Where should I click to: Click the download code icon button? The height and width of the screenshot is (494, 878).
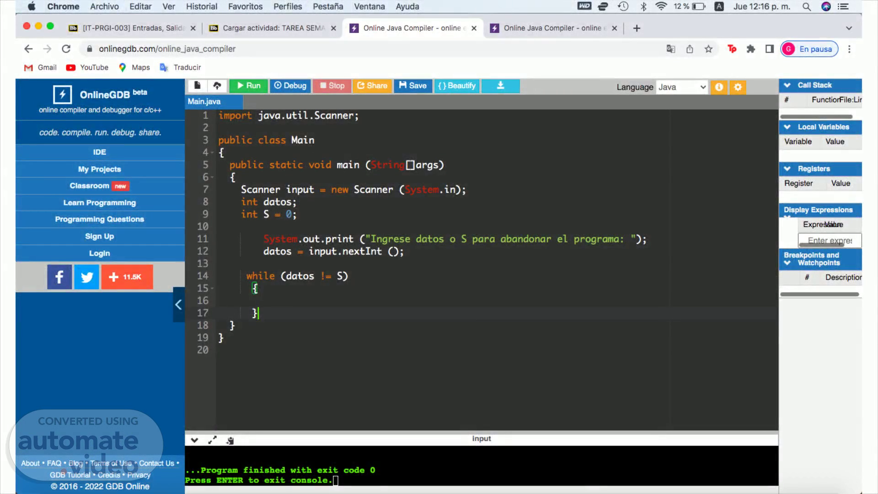(500, 86)
